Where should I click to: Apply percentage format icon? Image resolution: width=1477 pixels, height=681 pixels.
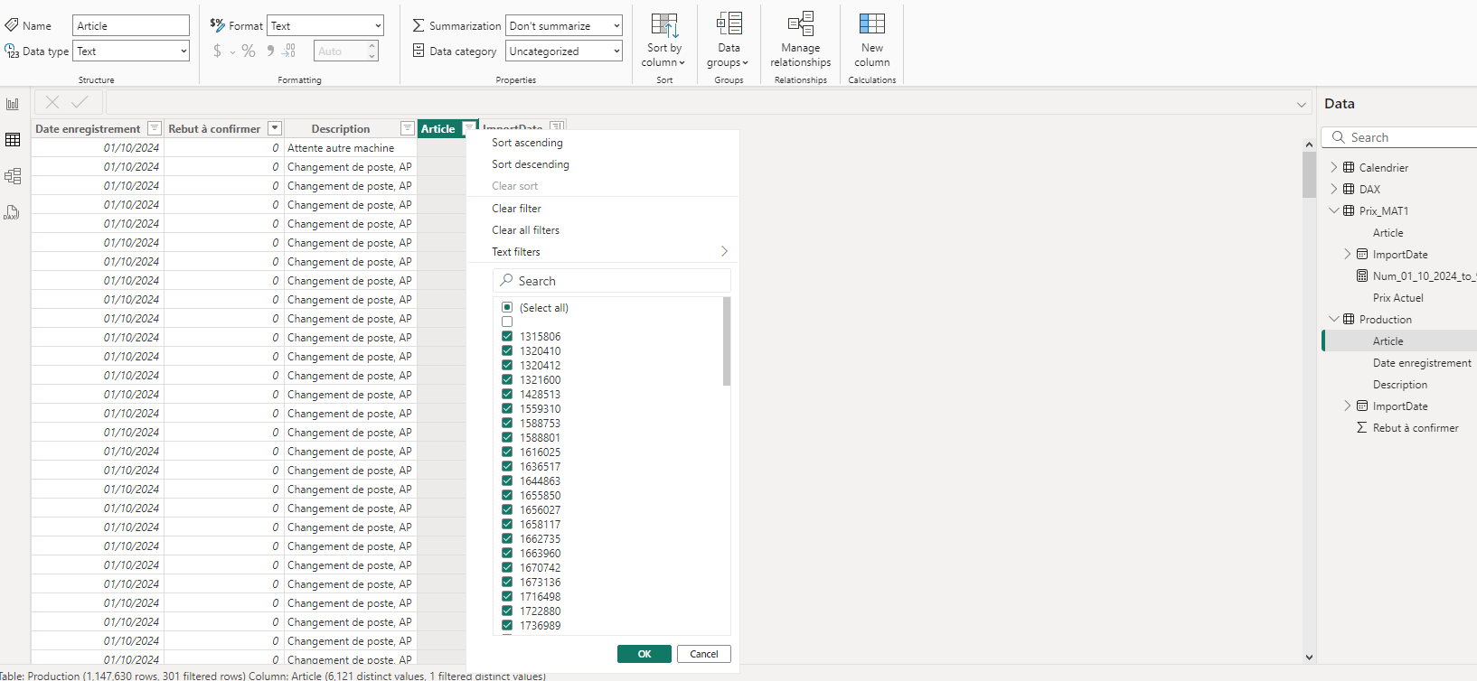click(249, 51)
